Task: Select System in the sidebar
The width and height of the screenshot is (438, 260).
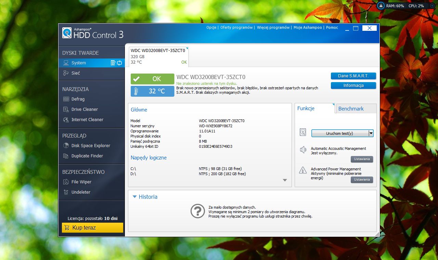Action: 92,63
